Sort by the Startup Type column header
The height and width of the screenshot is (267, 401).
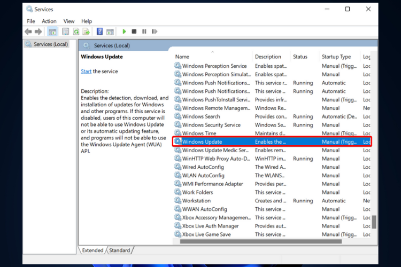(x=336, y=57)
